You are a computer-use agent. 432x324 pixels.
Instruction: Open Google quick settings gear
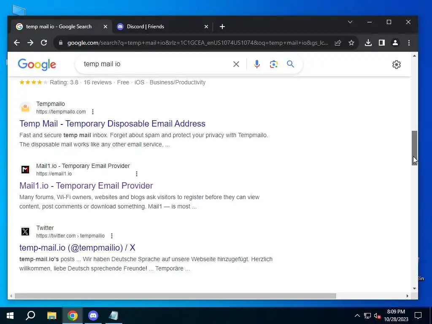pyautogui.click(x=397, y=65)
